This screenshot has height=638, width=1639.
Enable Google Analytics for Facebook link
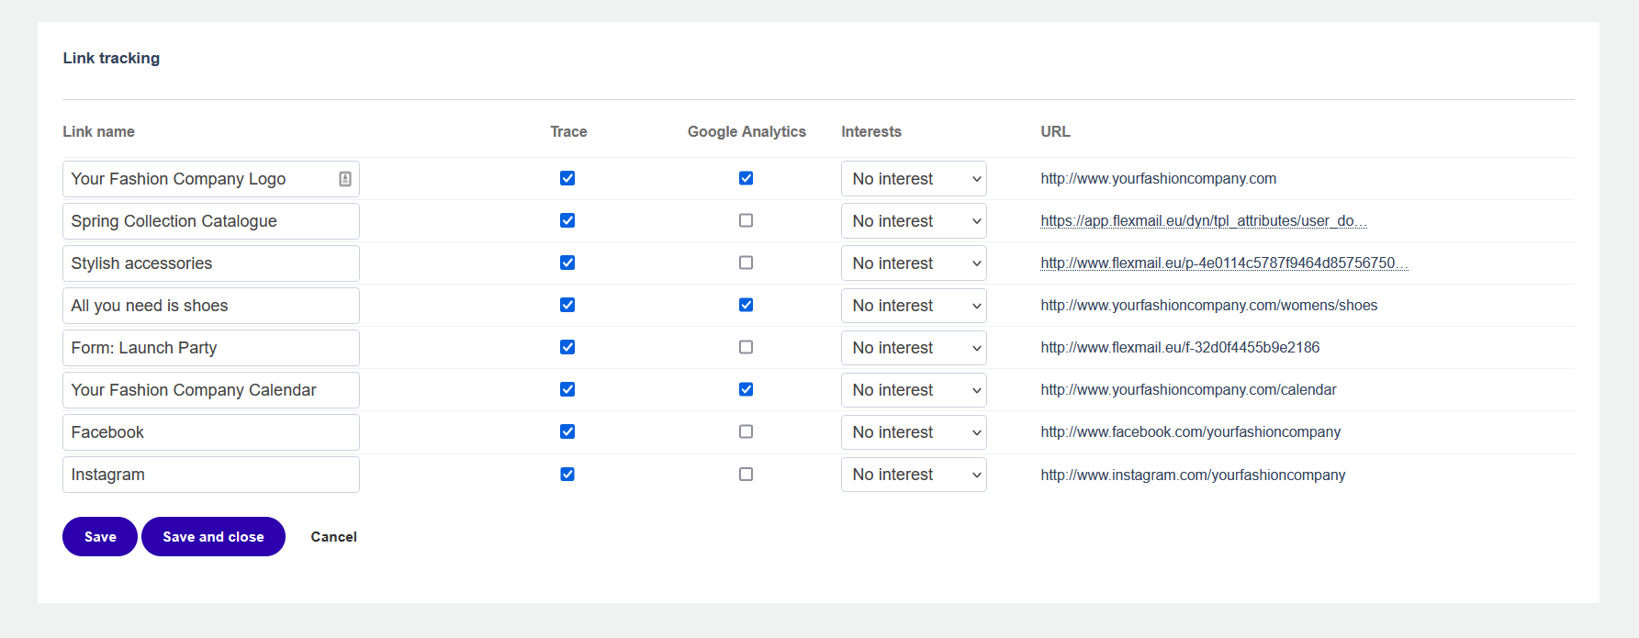(746, 431)
